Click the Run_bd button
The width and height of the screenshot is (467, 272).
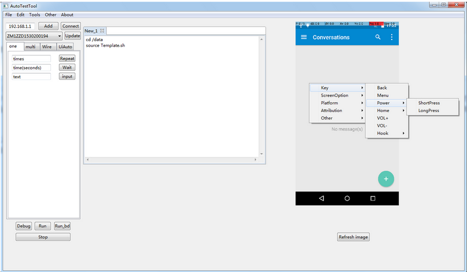[x=62, y=226]
